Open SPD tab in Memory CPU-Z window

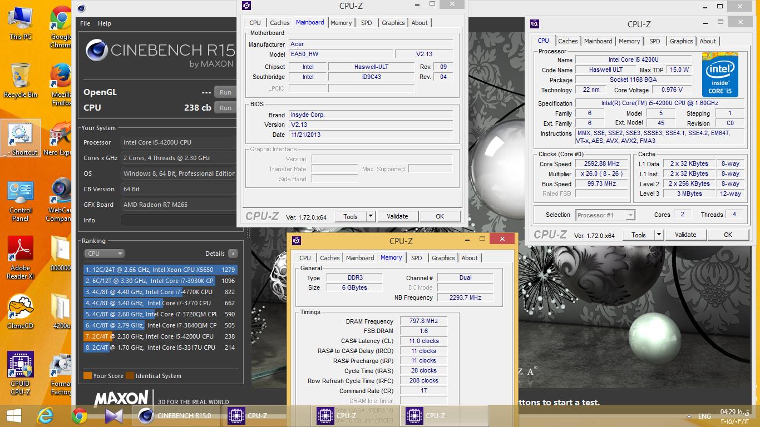pyautogui.click(x=416, y=258)
